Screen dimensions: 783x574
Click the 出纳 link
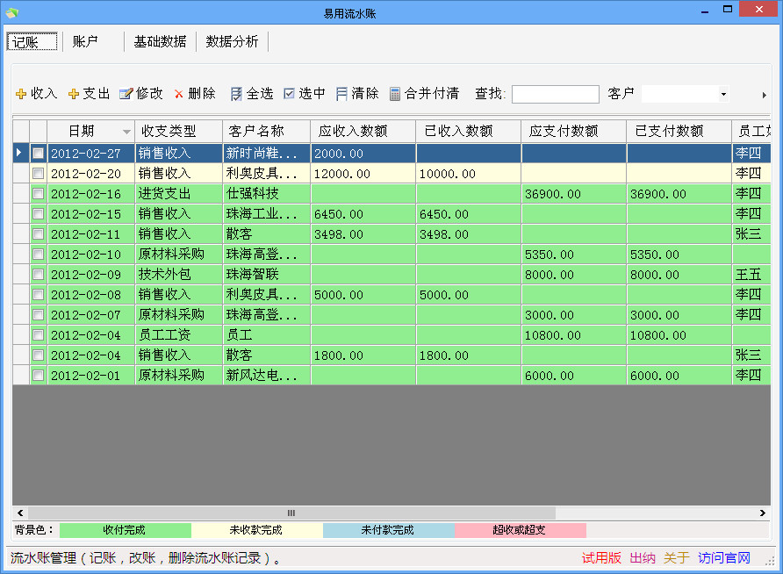(643, 557)
